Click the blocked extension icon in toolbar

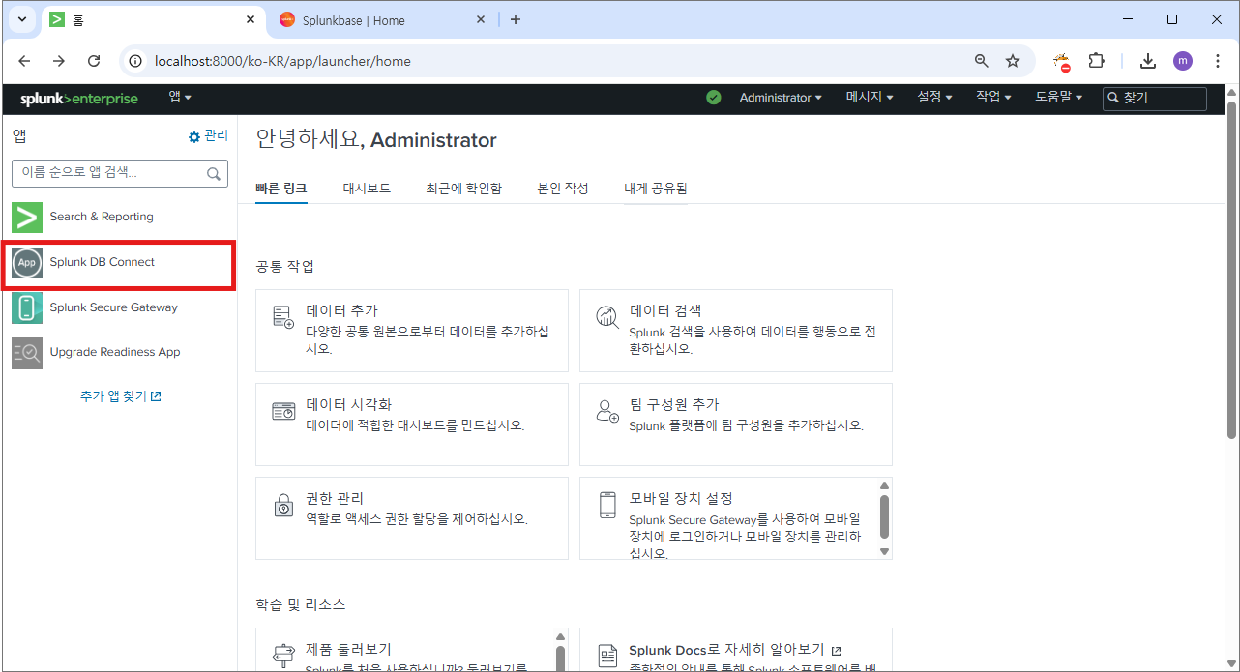(1062, 62)
